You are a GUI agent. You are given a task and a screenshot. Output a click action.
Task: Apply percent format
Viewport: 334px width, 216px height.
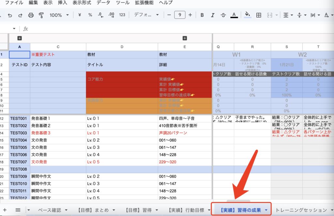90,15
